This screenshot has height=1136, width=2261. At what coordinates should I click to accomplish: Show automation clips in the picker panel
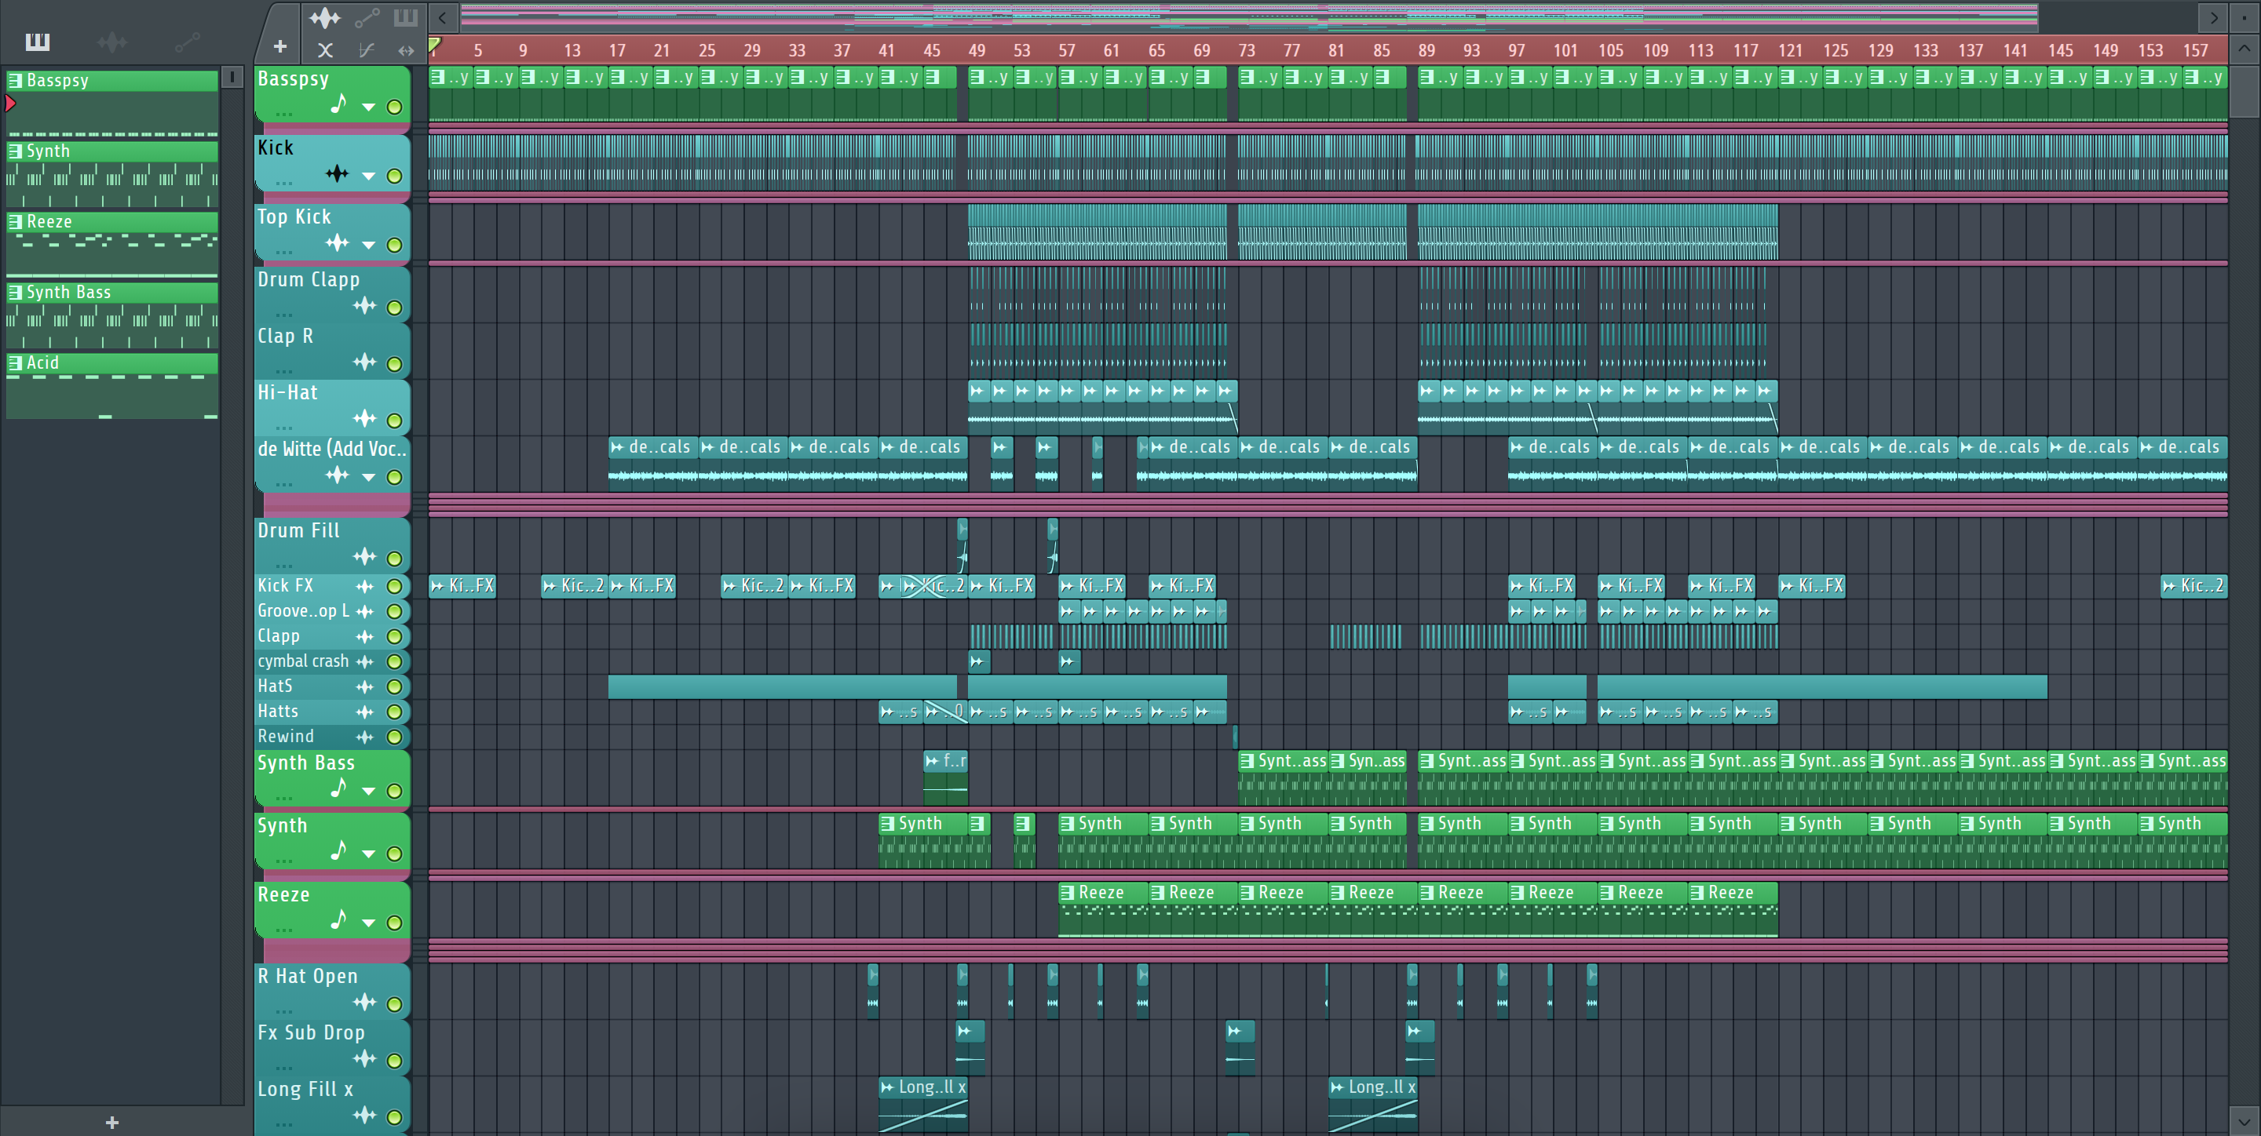point(187,42)
